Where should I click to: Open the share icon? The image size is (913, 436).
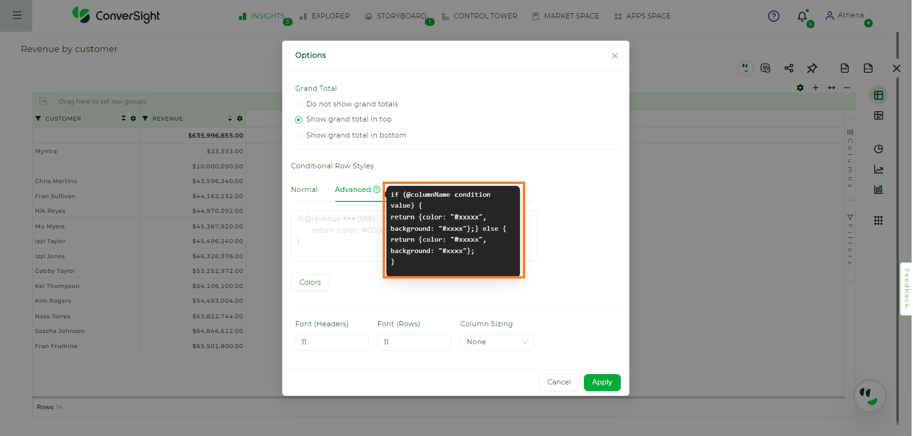(x=788, y=69)
